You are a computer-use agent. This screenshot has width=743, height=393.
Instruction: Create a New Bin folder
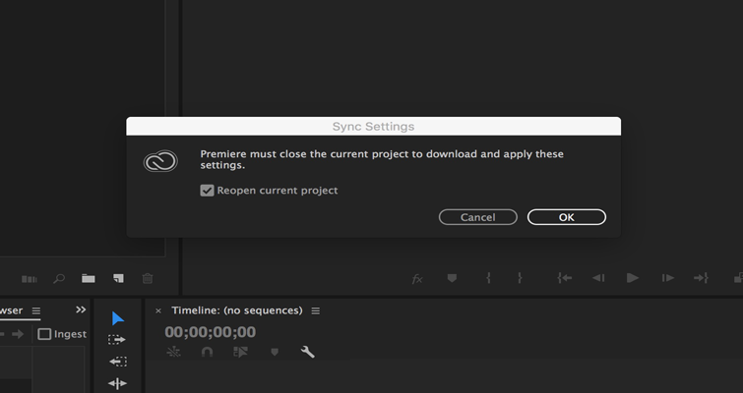pos(89,279)
